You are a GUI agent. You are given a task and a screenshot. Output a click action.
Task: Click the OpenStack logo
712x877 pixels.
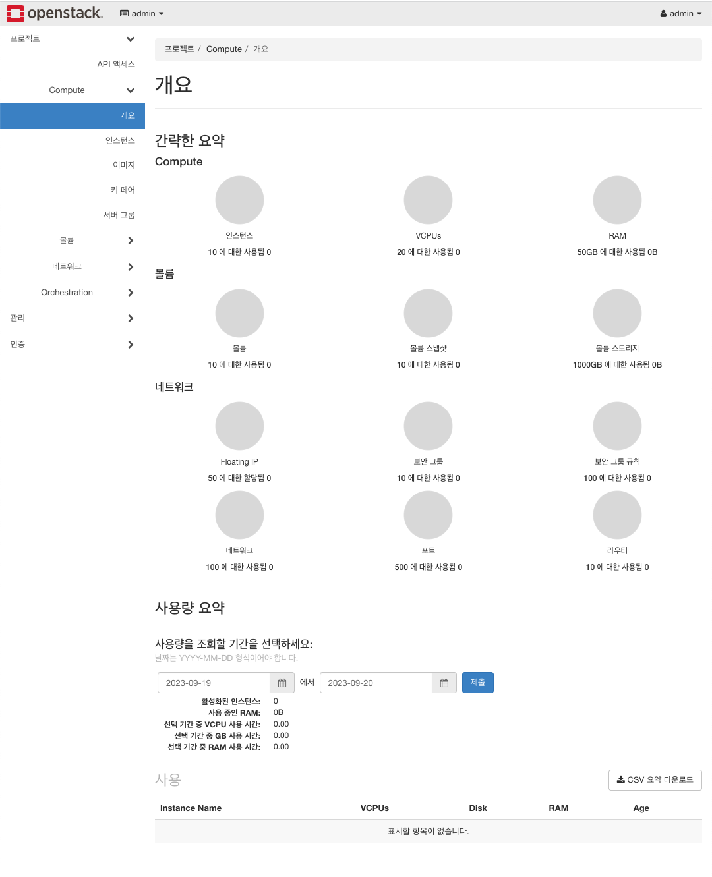click(55, 13)
